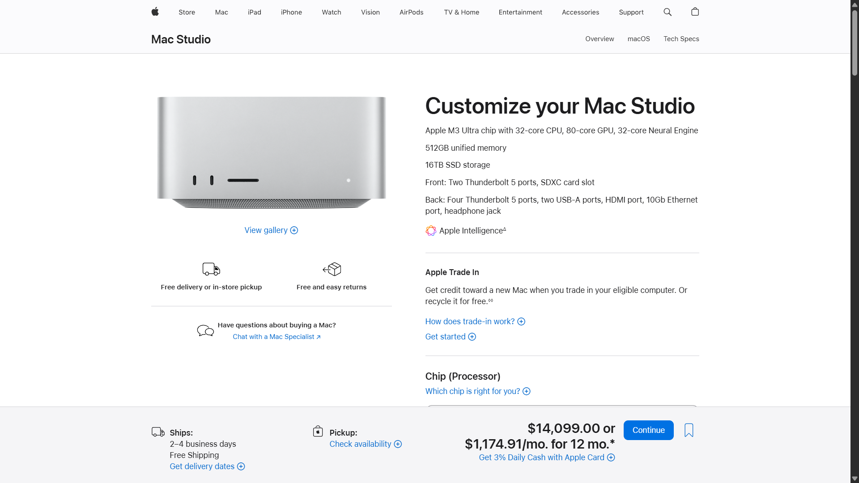Open the search magnifier icon
Screen dimensions: 859x483
[x=668, y=12]
